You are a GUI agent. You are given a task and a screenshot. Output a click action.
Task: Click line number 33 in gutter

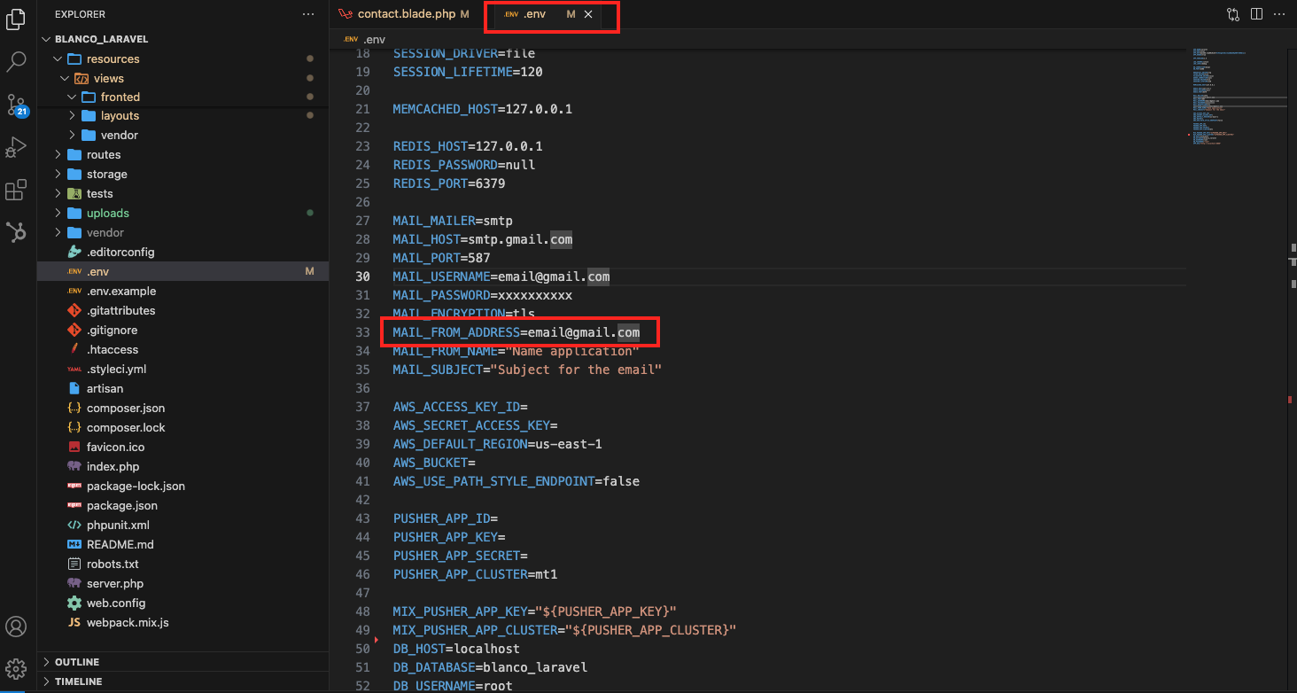pos(362,332)
